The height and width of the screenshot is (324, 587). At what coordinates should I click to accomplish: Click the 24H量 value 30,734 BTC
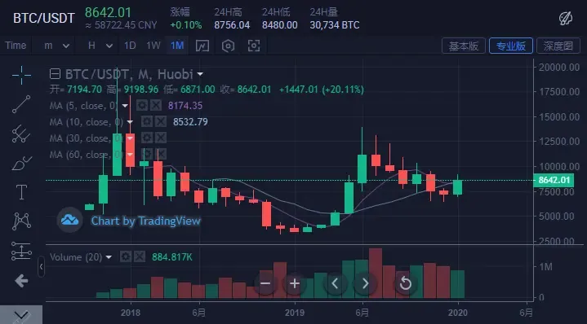(334, 25)
